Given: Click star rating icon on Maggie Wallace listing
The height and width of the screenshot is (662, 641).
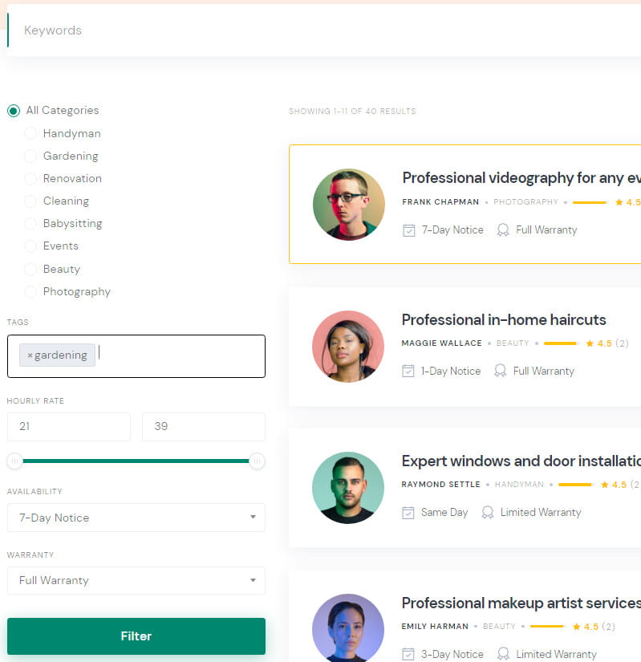Looking at the screenshot, I should [x=590, y=343].
